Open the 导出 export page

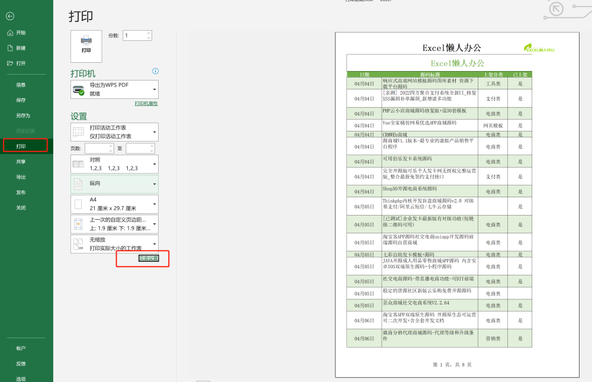pos(21,177)
